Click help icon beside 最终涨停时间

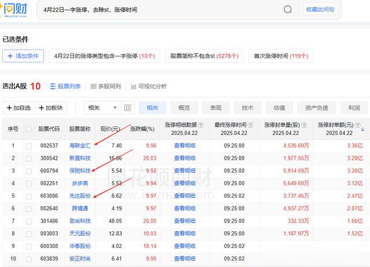[250, 125]
